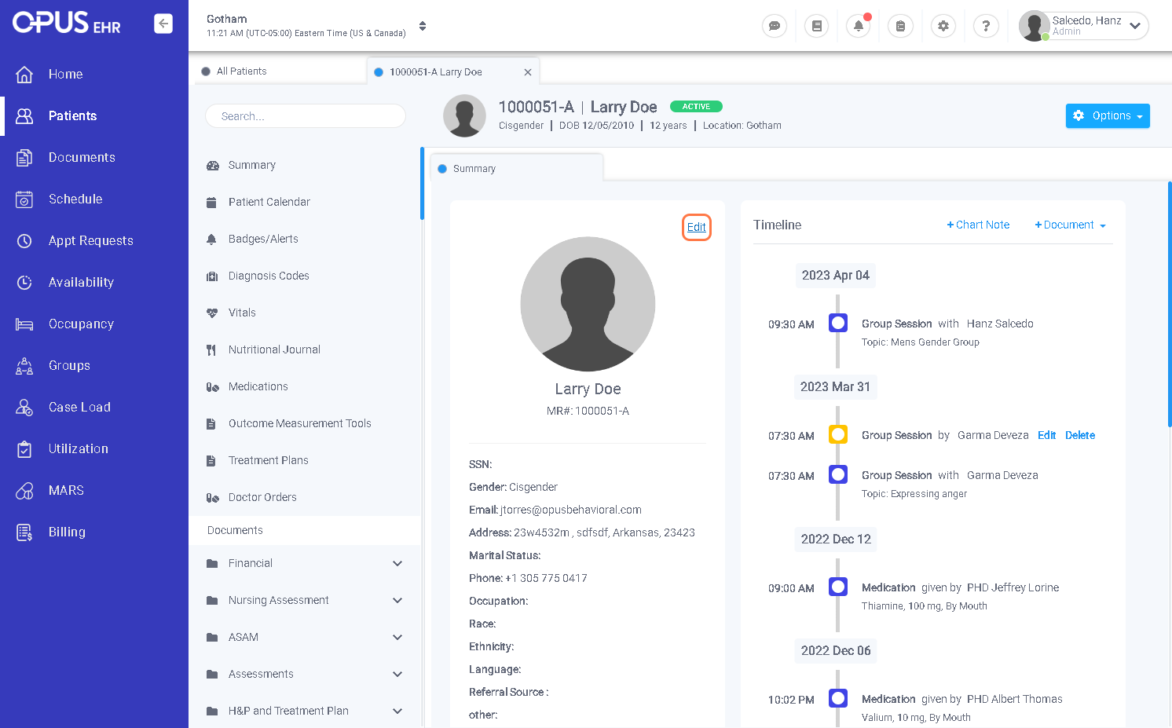1172x728 pixels.
Task: Click the ACTIVE status badge
Action: point(696,106)
